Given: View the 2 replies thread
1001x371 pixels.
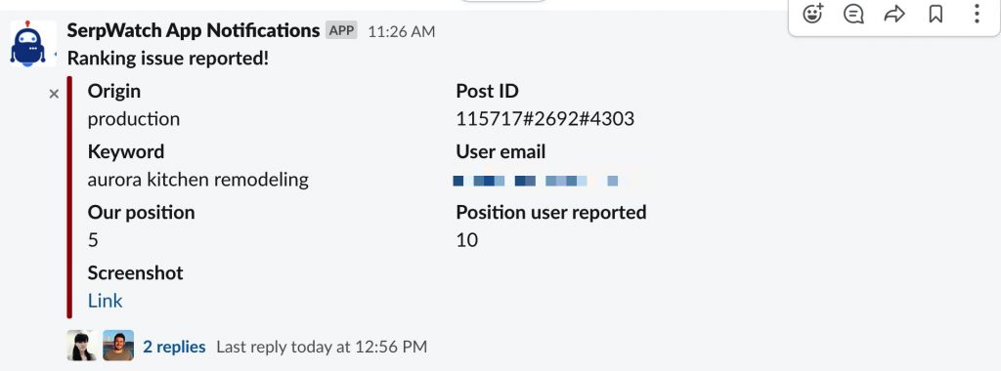Looking at the screenshot, I should pos(174,347).
